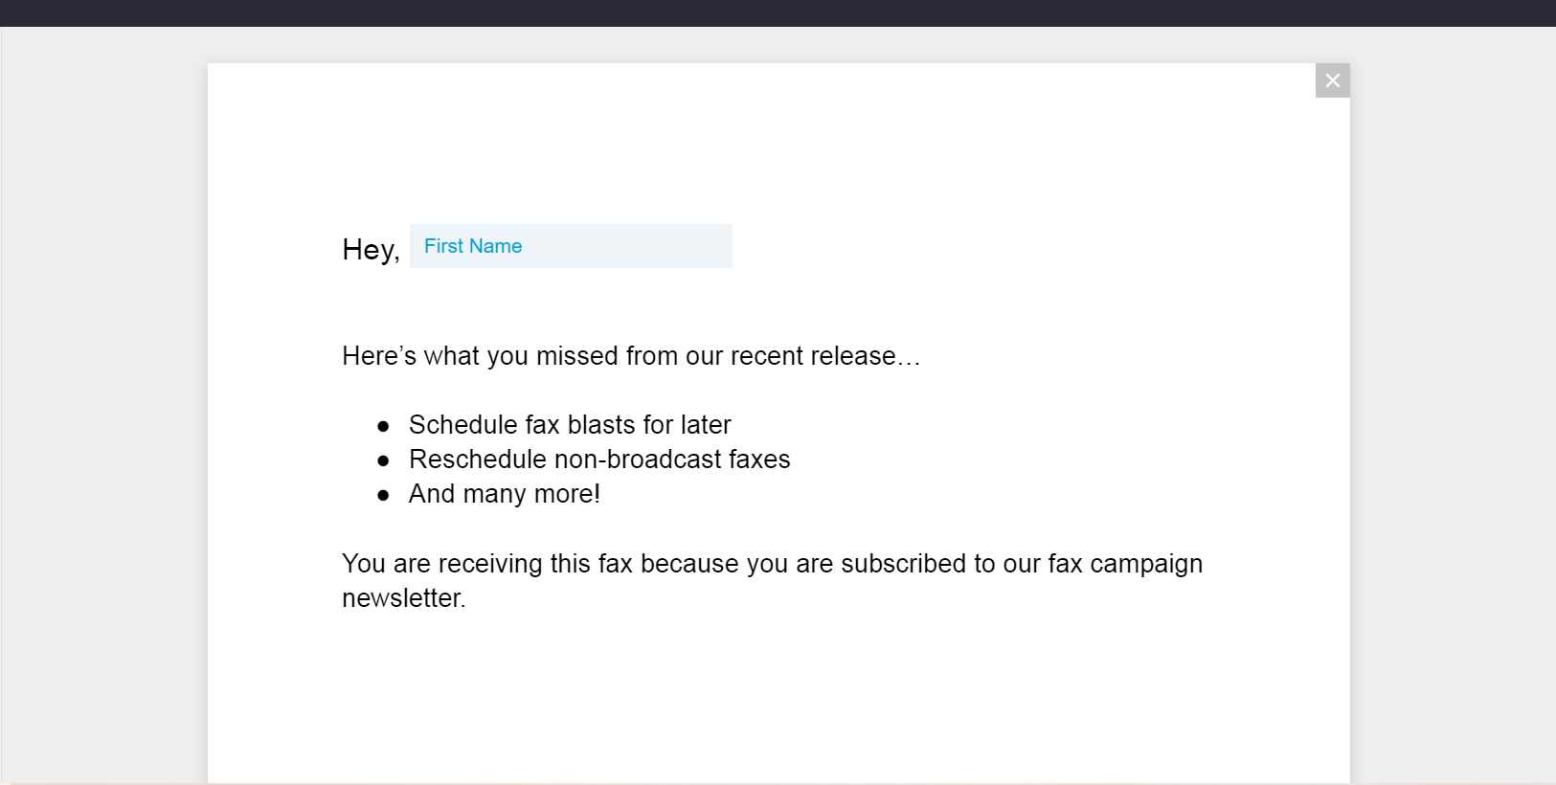Select the "And many more!" text
The width and height of the screenshot is (1556, 785).
click(x=504, y=494)
